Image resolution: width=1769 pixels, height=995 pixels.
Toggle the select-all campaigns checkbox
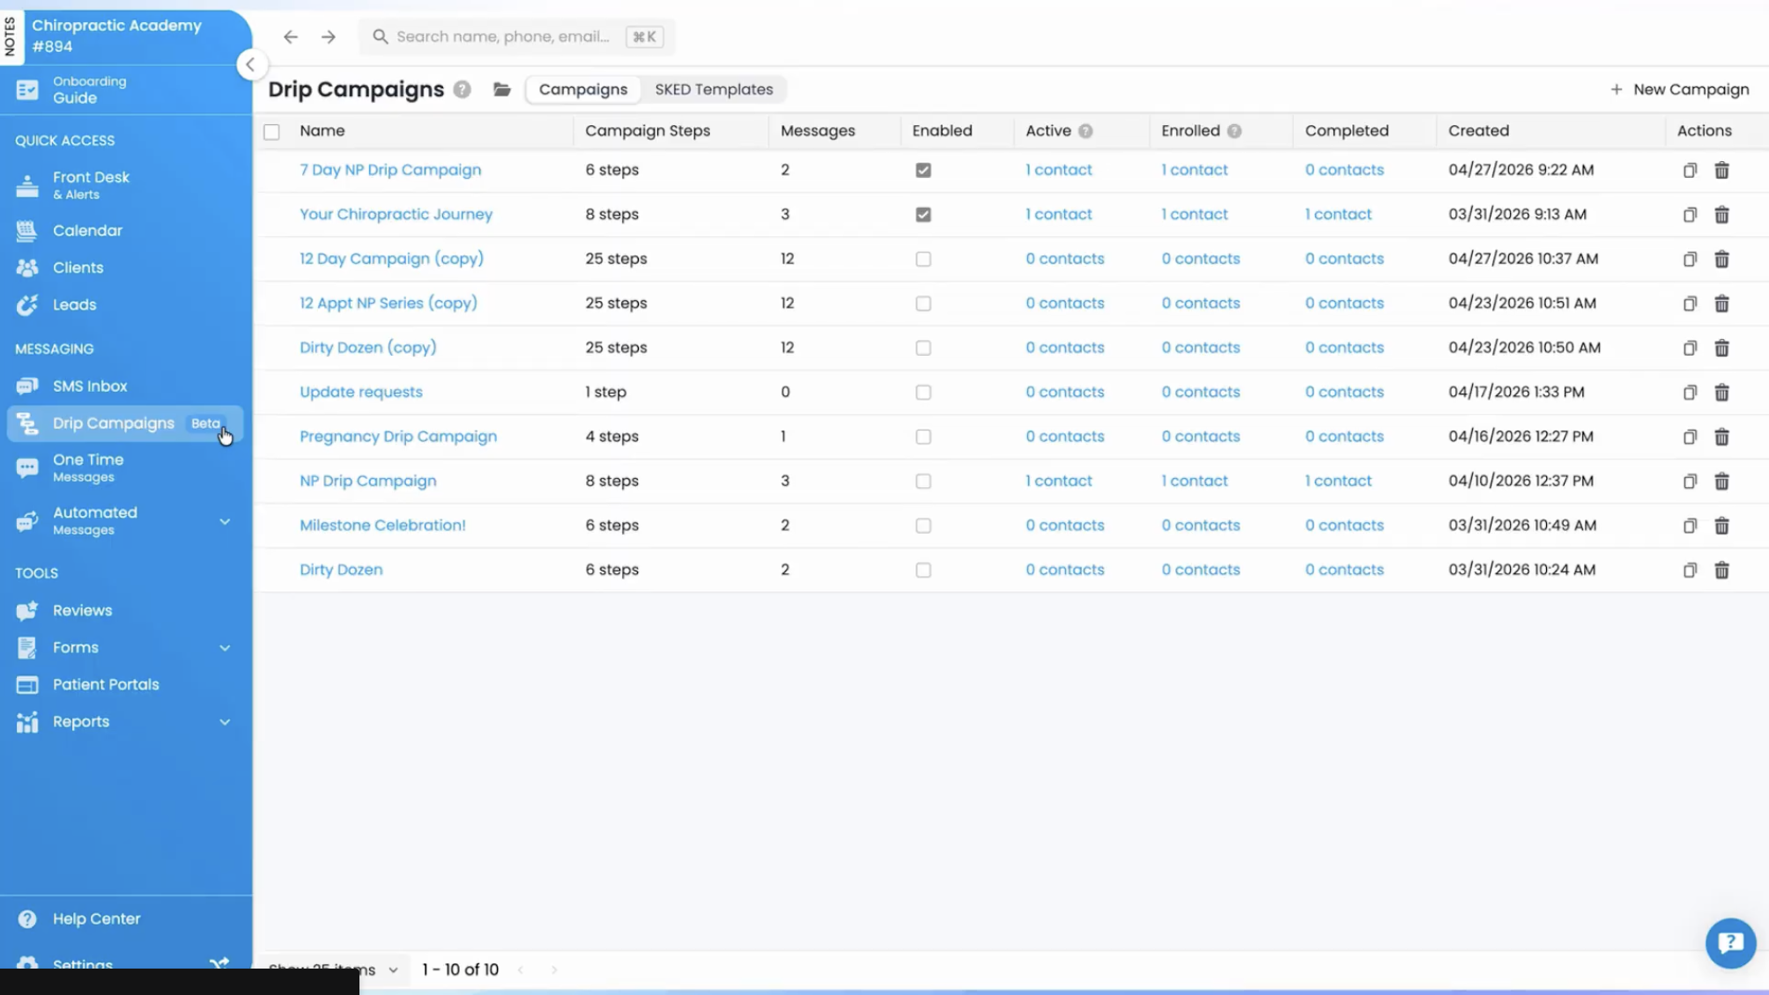(x=271, y=132)
